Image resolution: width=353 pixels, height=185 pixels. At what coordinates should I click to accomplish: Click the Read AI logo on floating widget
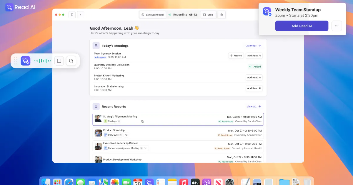pos(26,61)
